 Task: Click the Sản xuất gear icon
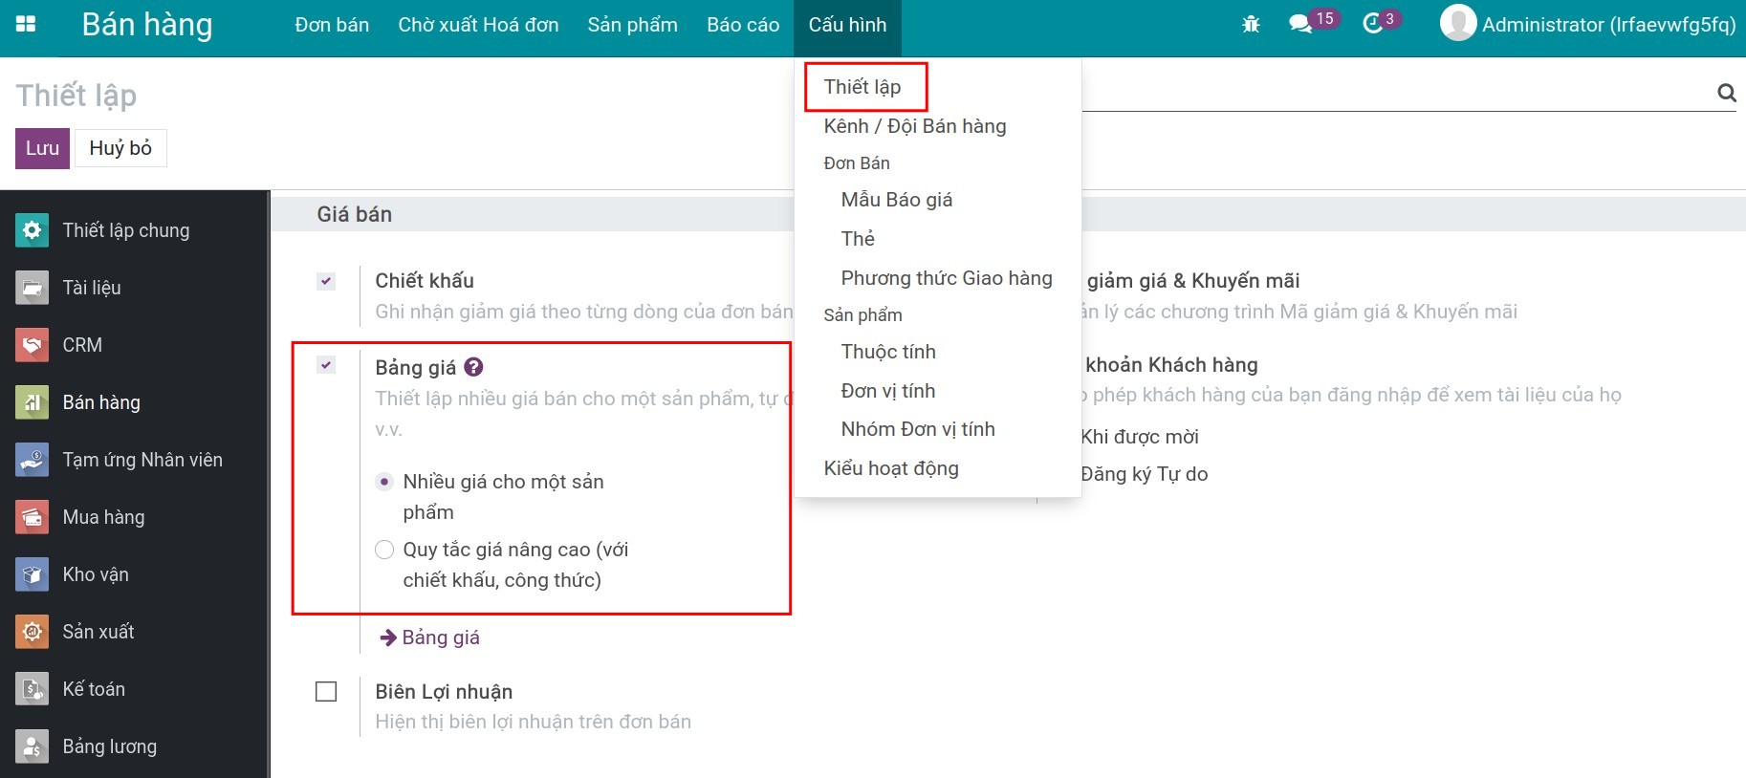click(x=32, y=632)
